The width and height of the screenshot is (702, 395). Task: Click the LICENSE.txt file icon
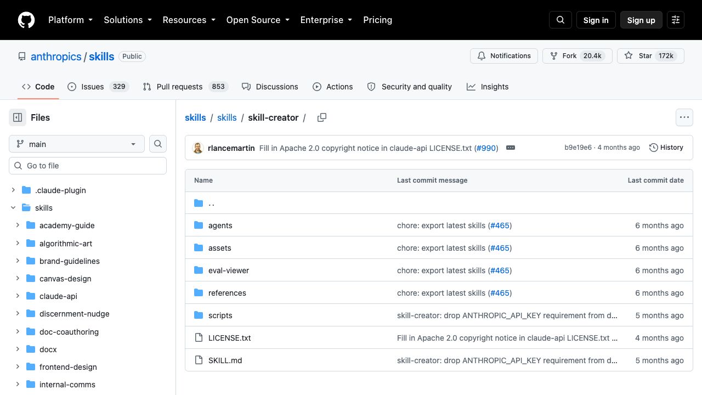199,338
